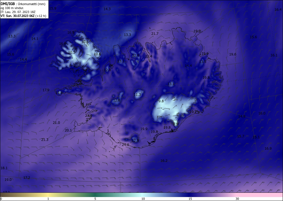The width and height of the screenshot is (283, 201).
Task: Click the '10' label on the colour scale
Action: 143,199
